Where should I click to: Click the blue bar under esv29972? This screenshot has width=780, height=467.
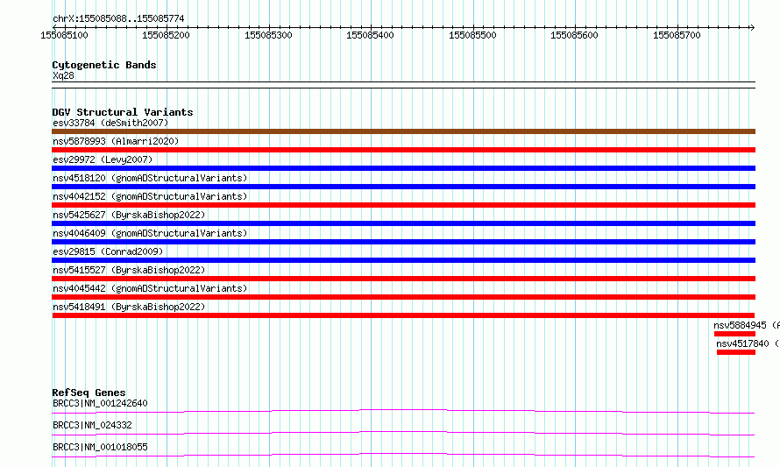point(403,168)
